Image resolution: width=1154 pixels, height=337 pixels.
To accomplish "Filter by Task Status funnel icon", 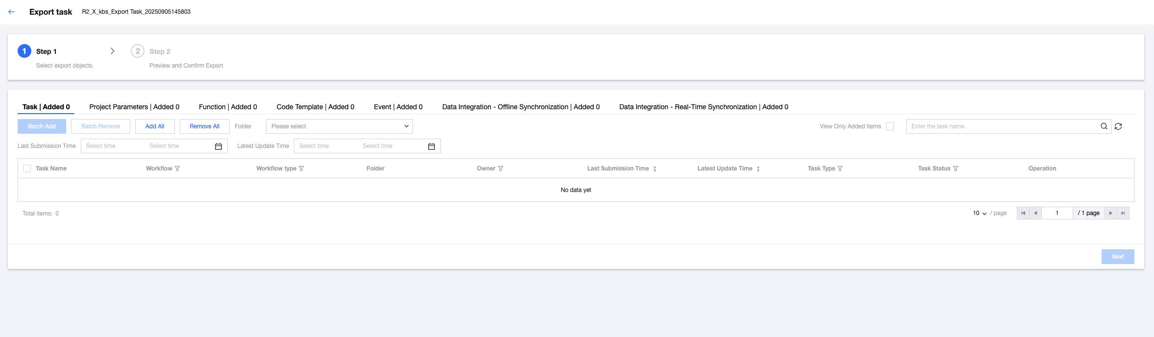I will [x=956, y=168].
